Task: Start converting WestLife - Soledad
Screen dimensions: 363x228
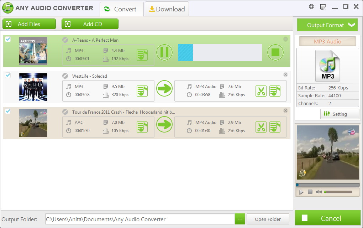Action: pyautogui.click(x=164, y=88)
